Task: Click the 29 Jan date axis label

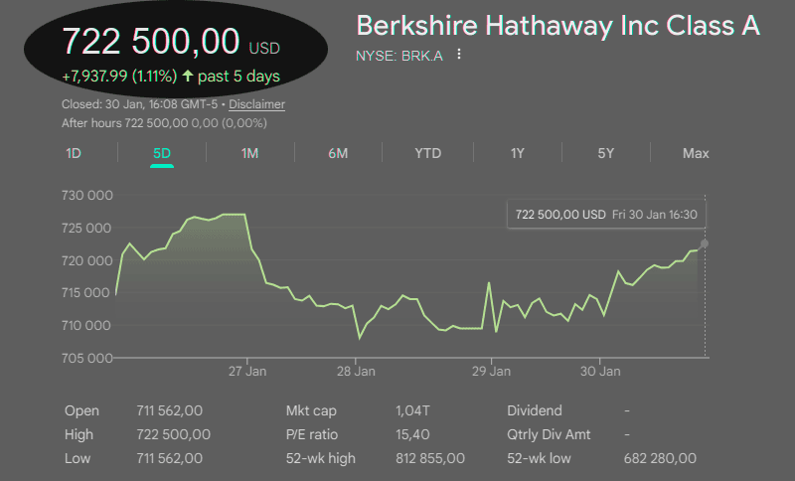Action: pyautogui.click(x=492, y=371)
